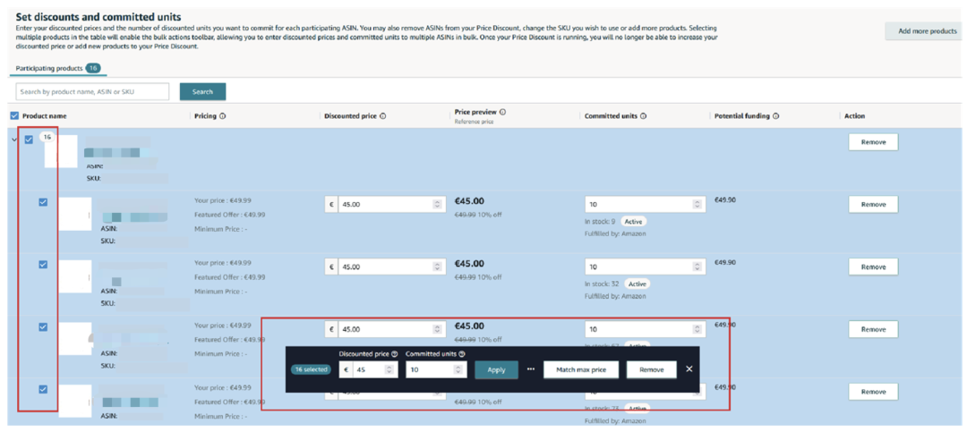Adjust the first row committed units stepper
The width and height of the screenshot is (967, 432).
pyautogui.click(x=697, y=205)
